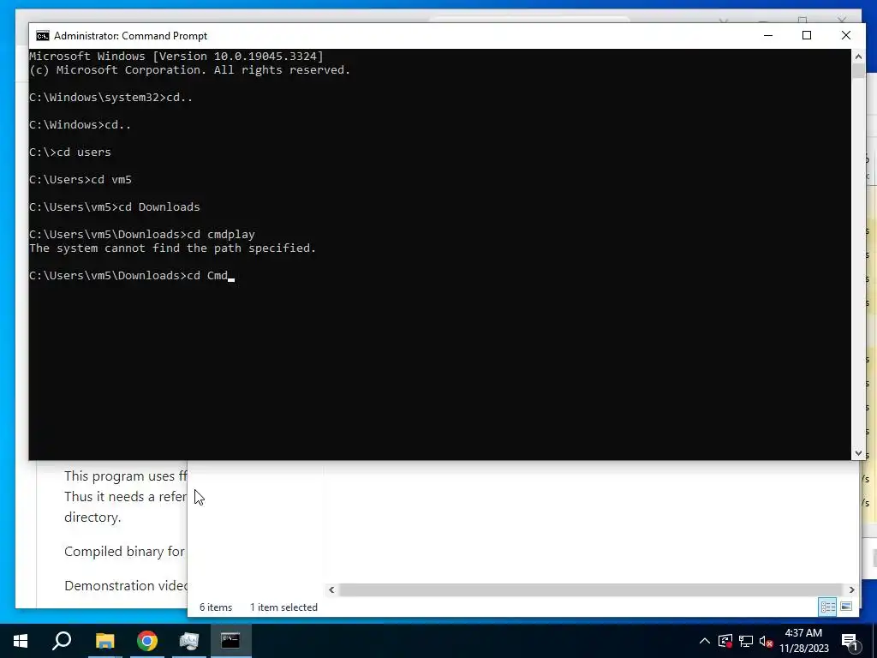
Task: Launch Google Chrome from the taskbar
Action: pyautogui.click(x=146, y=641)
